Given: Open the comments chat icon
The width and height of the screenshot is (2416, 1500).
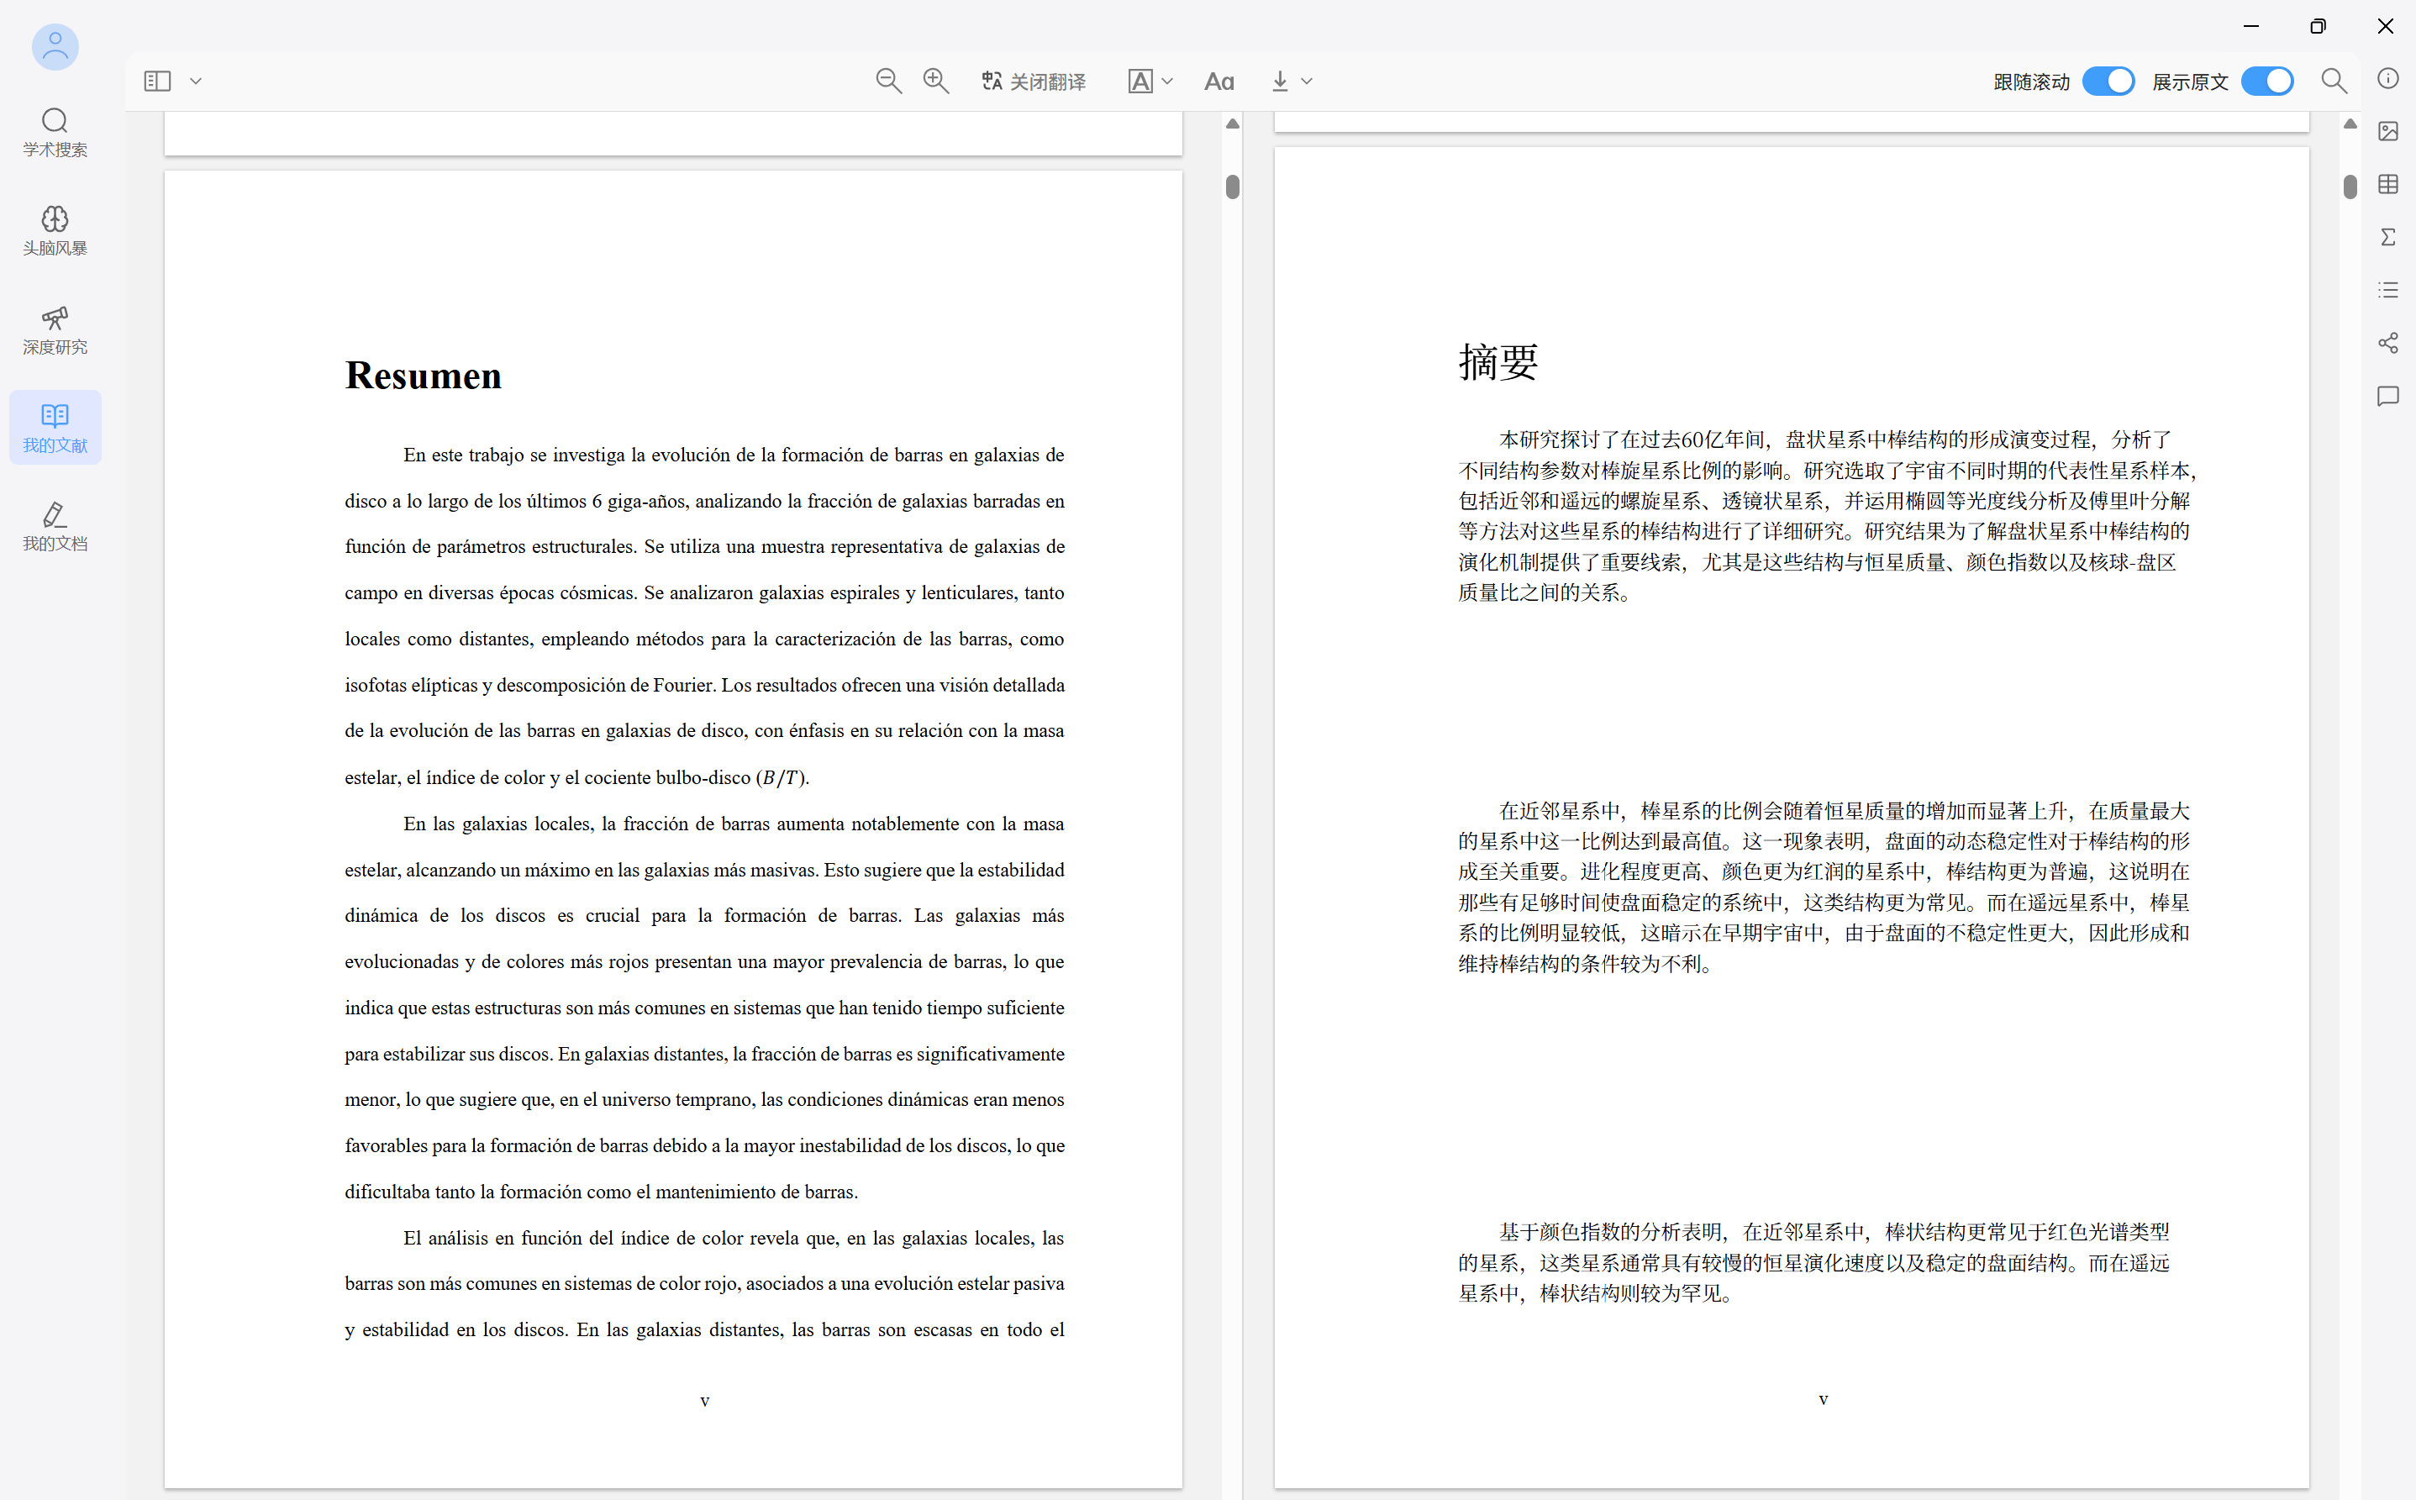Looking at the screenshot, I should (2388, 396).
